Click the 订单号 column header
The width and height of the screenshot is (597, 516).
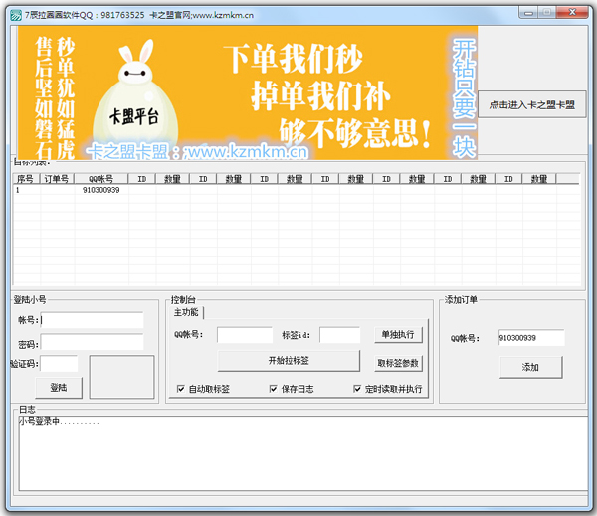click(x=56, y=179)
